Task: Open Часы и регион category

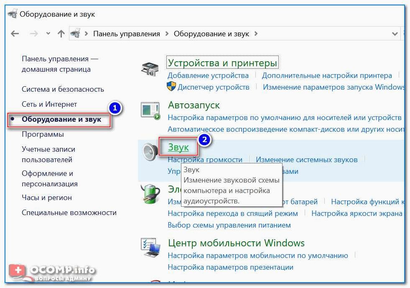Action: 47,198
